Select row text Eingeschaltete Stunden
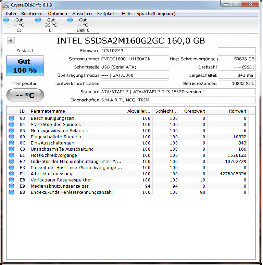The height and width of the screenshot is (265, 263). [56, 137]
